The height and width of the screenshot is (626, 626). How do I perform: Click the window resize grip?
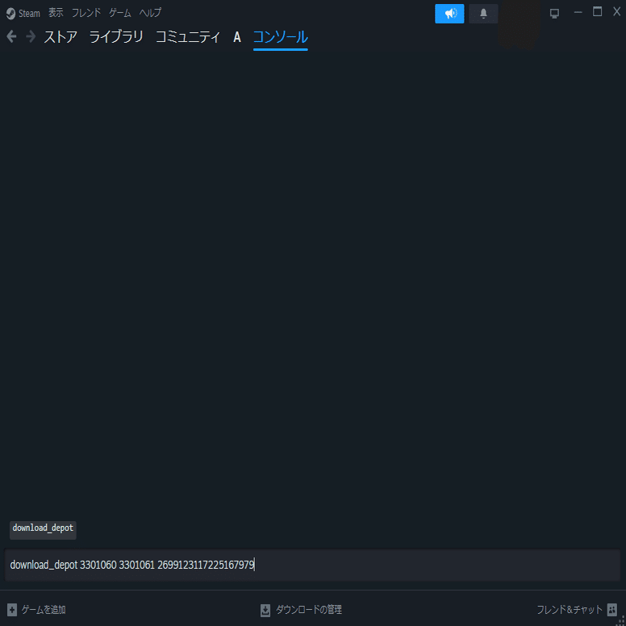[x=620, y=621]
